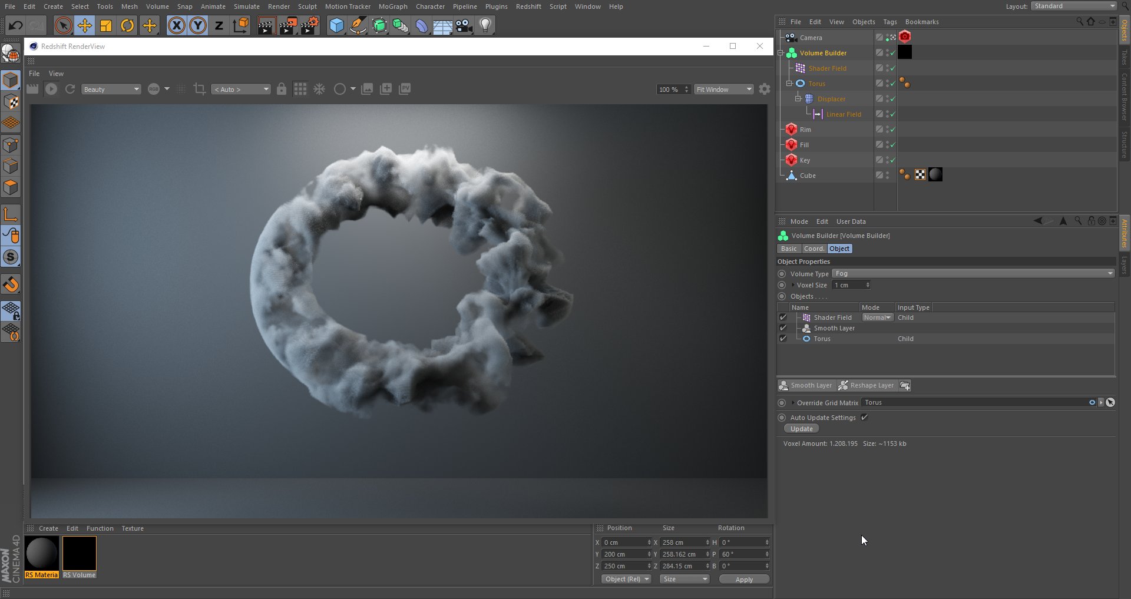The image size is (1131, 599).
Task: Open the Redshift menu
Action: tap(528, 6)
